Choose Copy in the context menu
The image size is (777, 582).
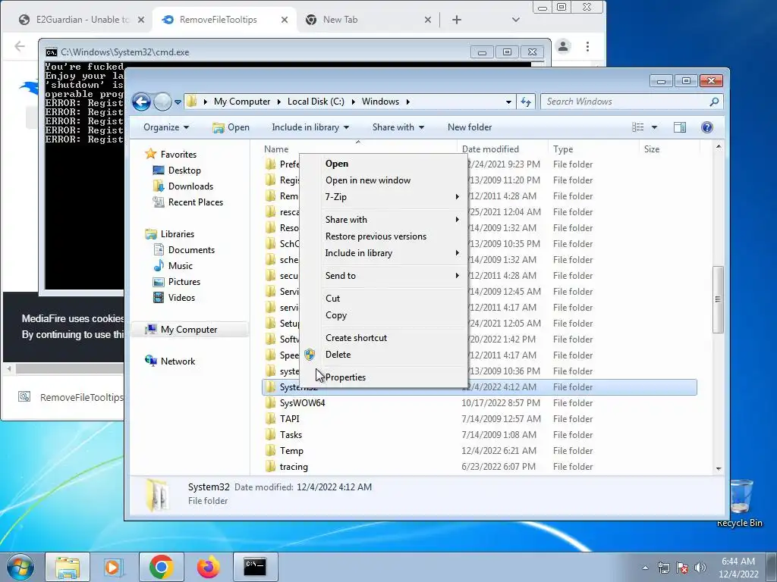point(383,315)
